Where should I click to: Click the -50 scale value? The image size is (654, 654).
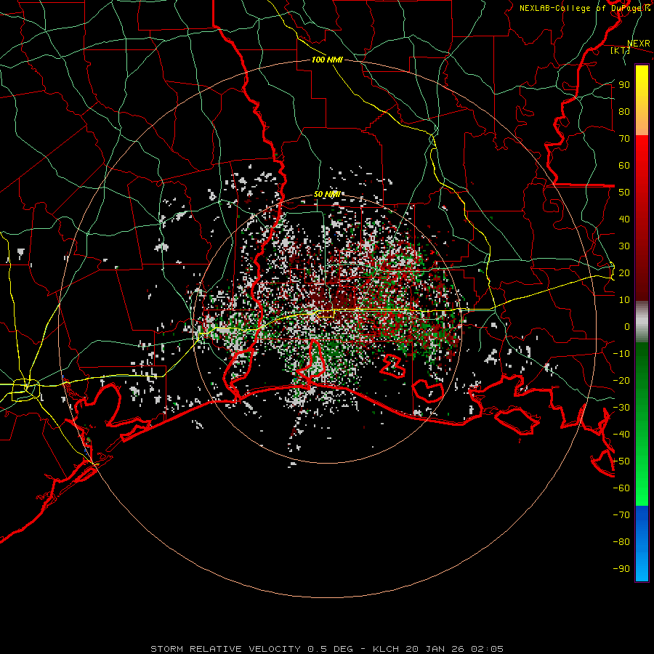point(621,461)
